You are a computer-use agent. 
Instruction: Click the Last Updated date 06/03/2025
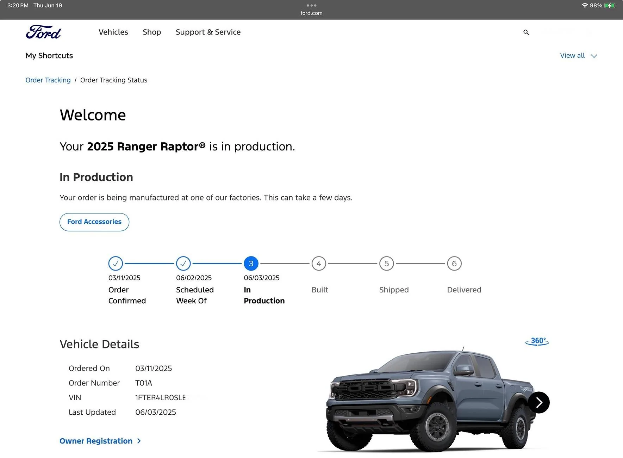pos(156,412)
